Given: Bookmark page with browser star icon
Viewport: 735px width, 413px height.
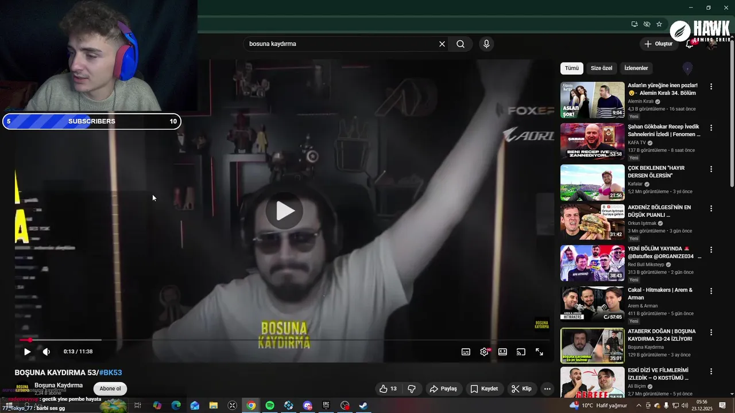Looking at the screenshot, I should point(659,24).
